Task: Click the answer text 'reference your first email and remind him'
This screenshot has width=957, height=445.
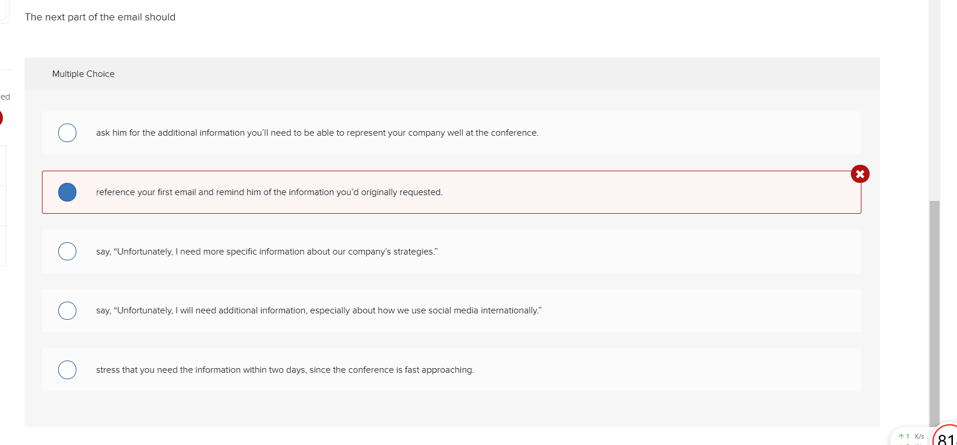Action: point(269,192)
